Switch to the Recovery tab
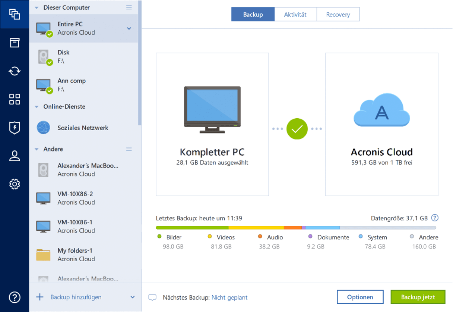 [x=338, y=14]
